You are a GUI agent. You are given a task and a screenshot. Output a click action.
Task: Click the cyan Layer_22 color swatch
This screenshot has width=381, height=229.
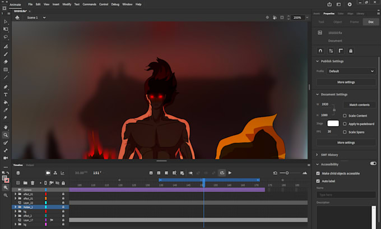(x=46, y=203)
